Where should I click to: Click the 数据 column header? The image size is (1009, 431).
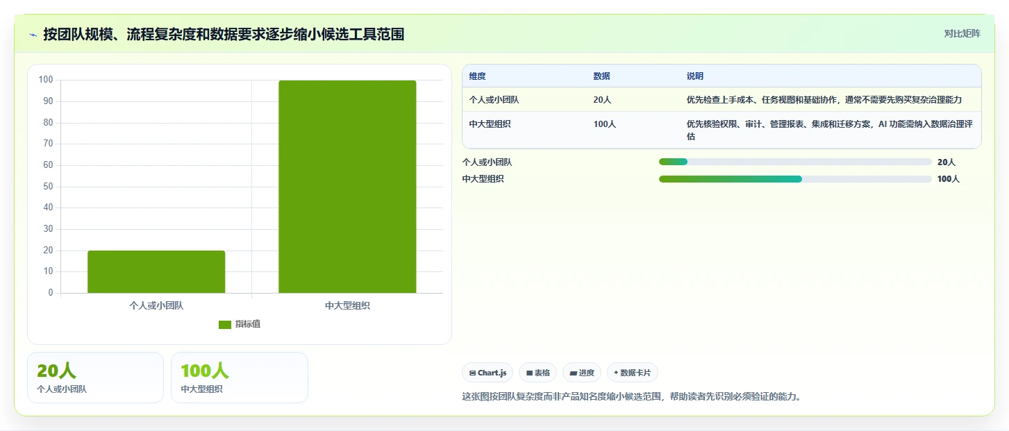pyautogui.click(x=602, y=76)
